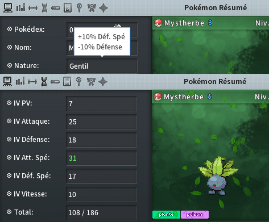Click the computer icon above the Pokédex field

click(8, 8)
